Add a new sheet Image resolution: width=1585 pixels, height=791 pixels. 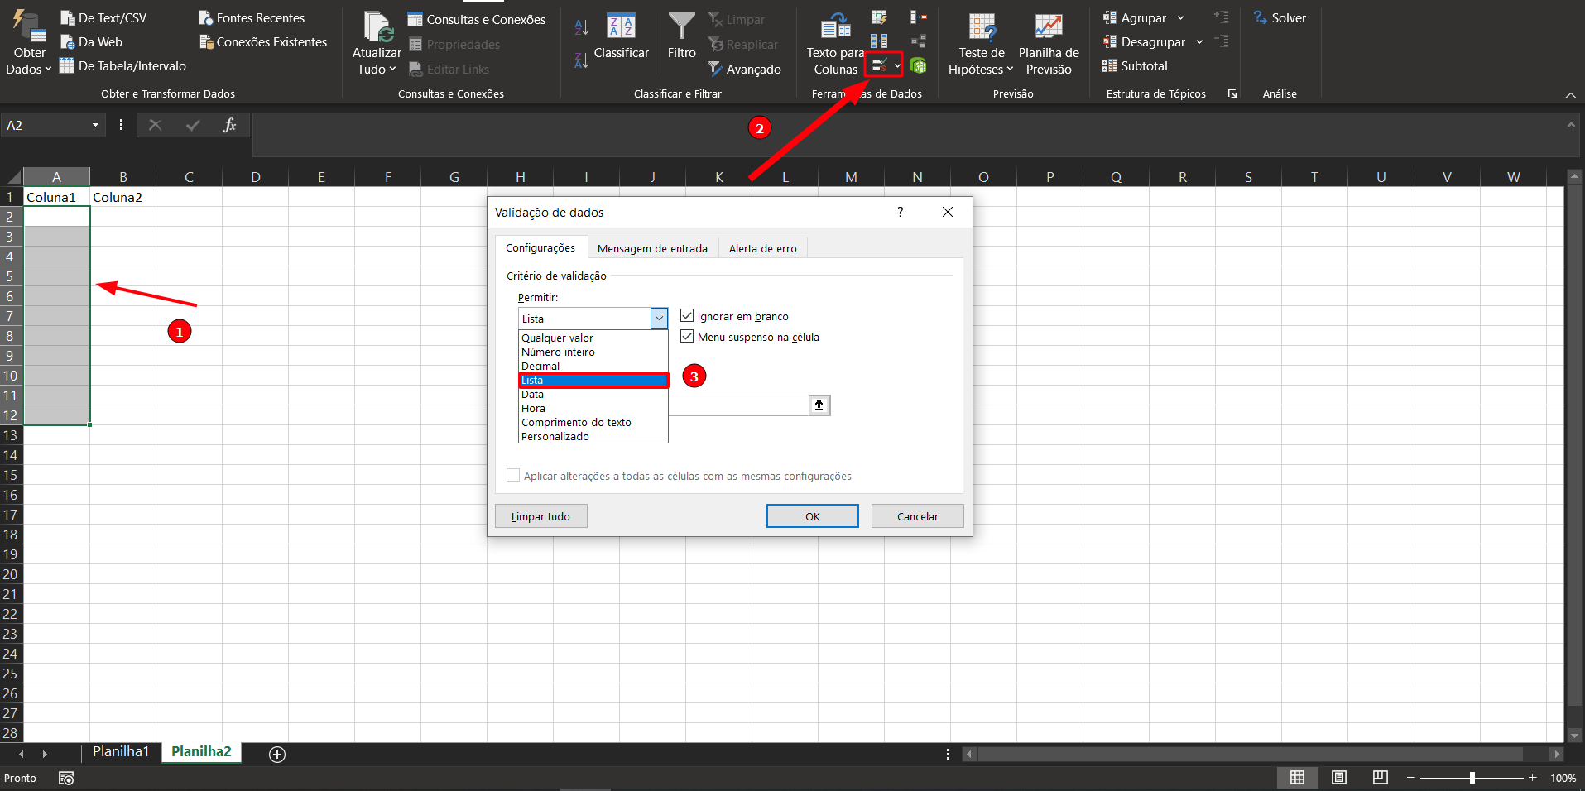click(x=277, y=754)
